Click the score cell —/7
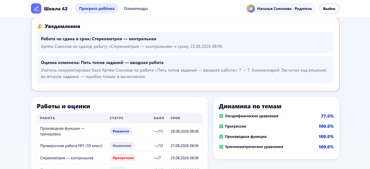Screen dimensions: 370x169 [x=157, y=158]
